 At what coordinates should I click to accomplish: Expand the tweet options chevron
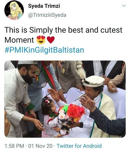124,6
